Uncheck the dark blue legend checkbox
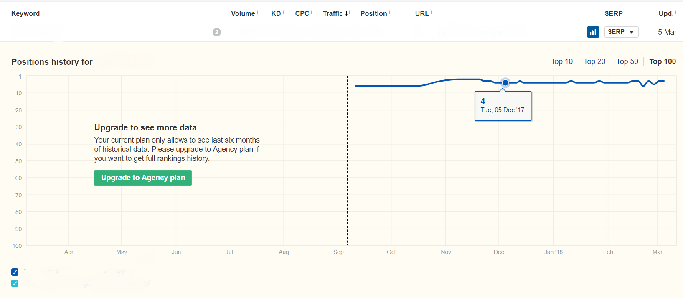The width and height of the screenshot is (683, 298). [15, 272]
